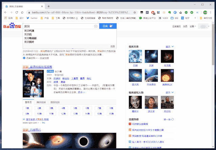Bookmark this page with the star icon

click(x=135, y=12)
